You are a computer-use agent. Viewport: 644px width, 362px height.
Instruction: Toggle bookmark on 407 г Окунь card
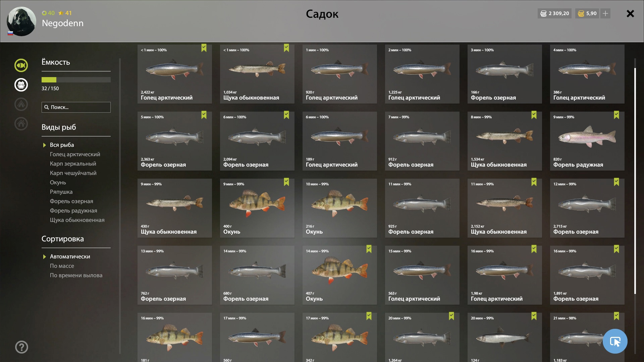pos(369,249)
